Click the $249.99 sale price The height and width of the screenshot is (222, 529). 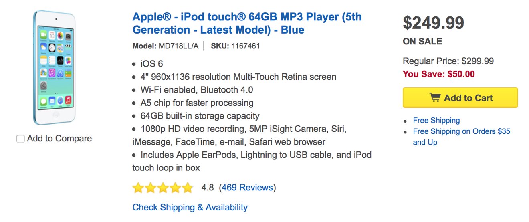pos(433,23)
